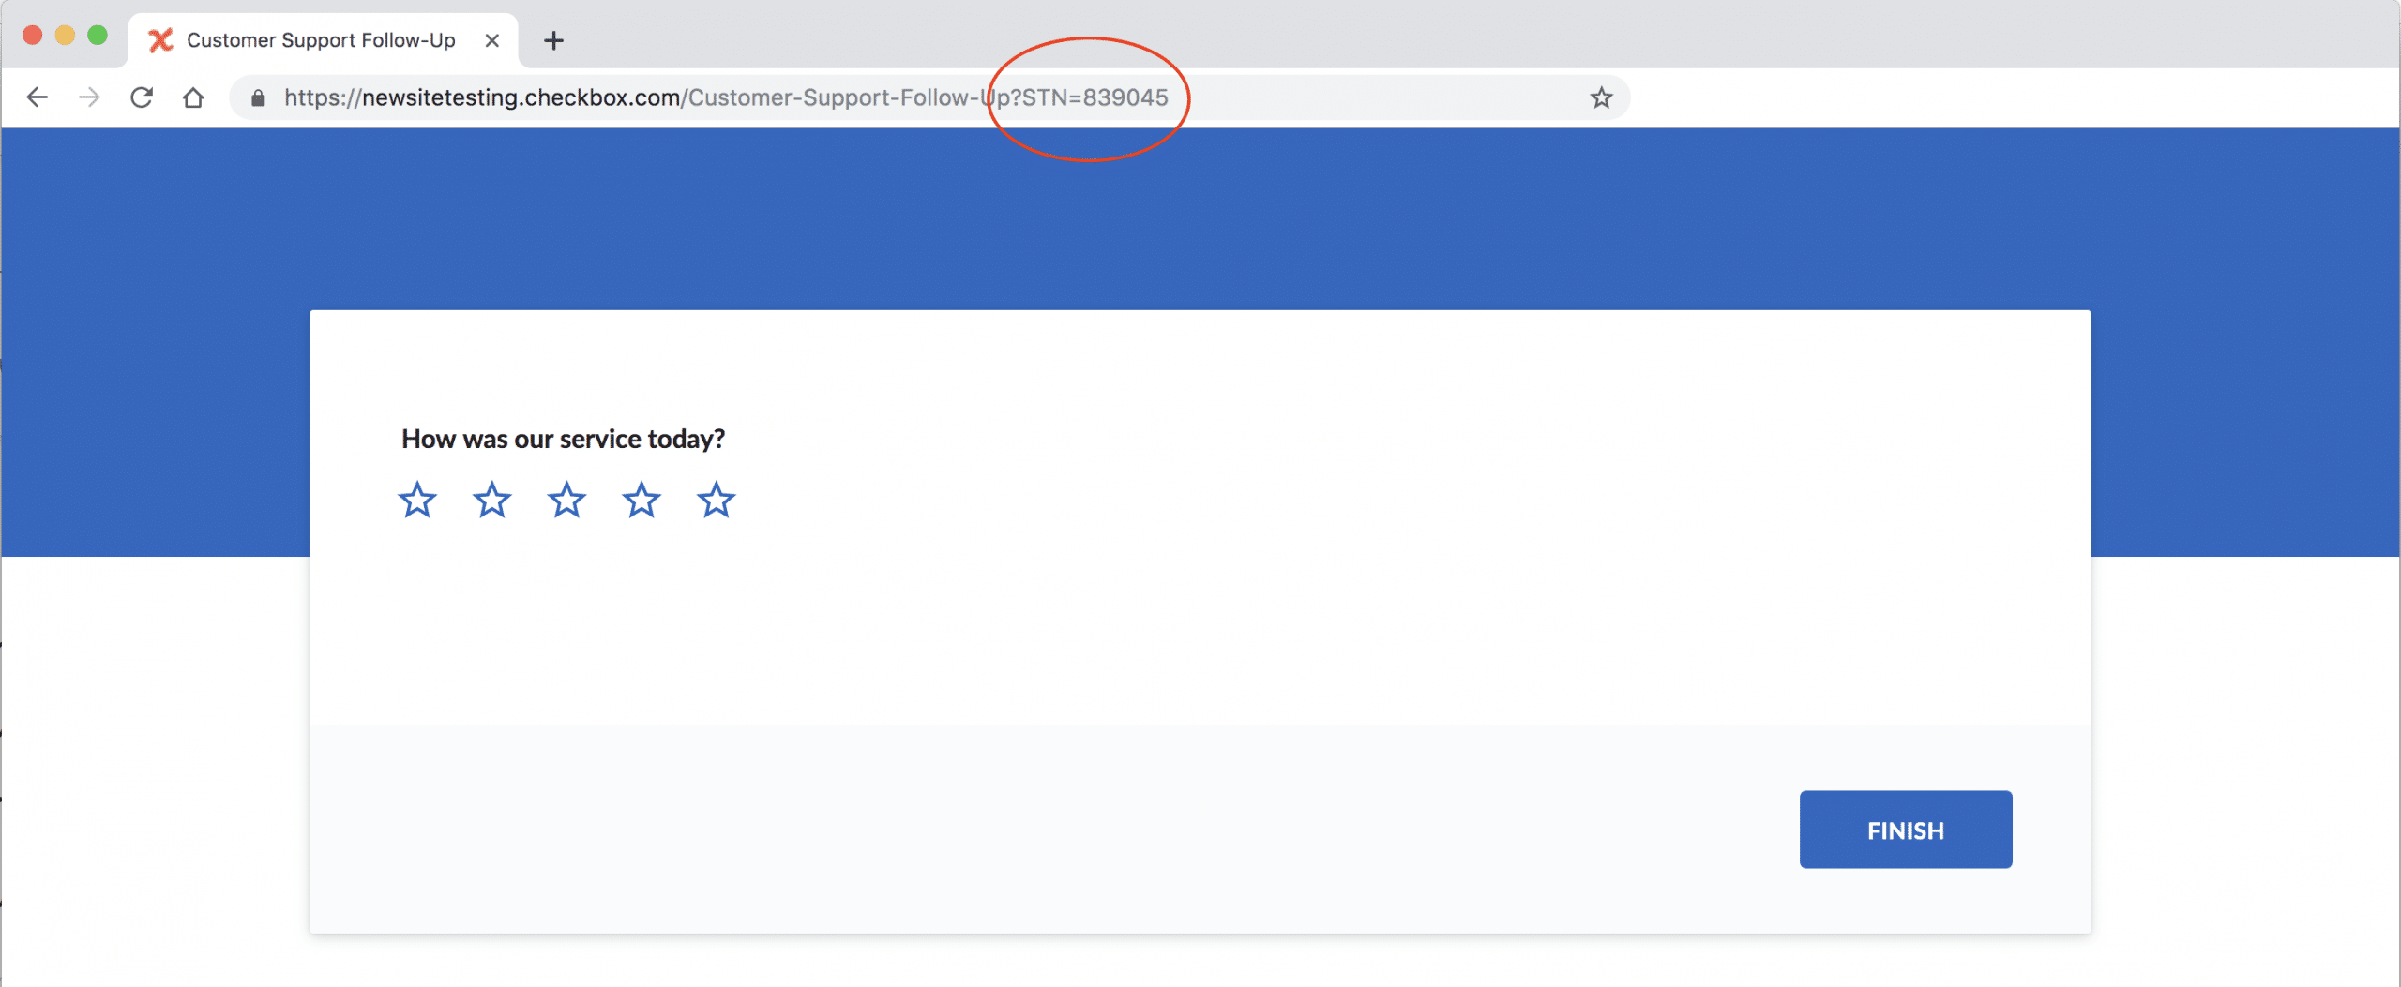This screenshot has width=2401, height=987.
Task: Rate the service two stars
Action: click(x=492, y=500)
